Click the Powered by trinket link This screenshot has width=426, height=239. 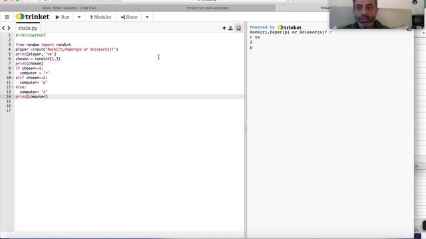pos(276,27)
